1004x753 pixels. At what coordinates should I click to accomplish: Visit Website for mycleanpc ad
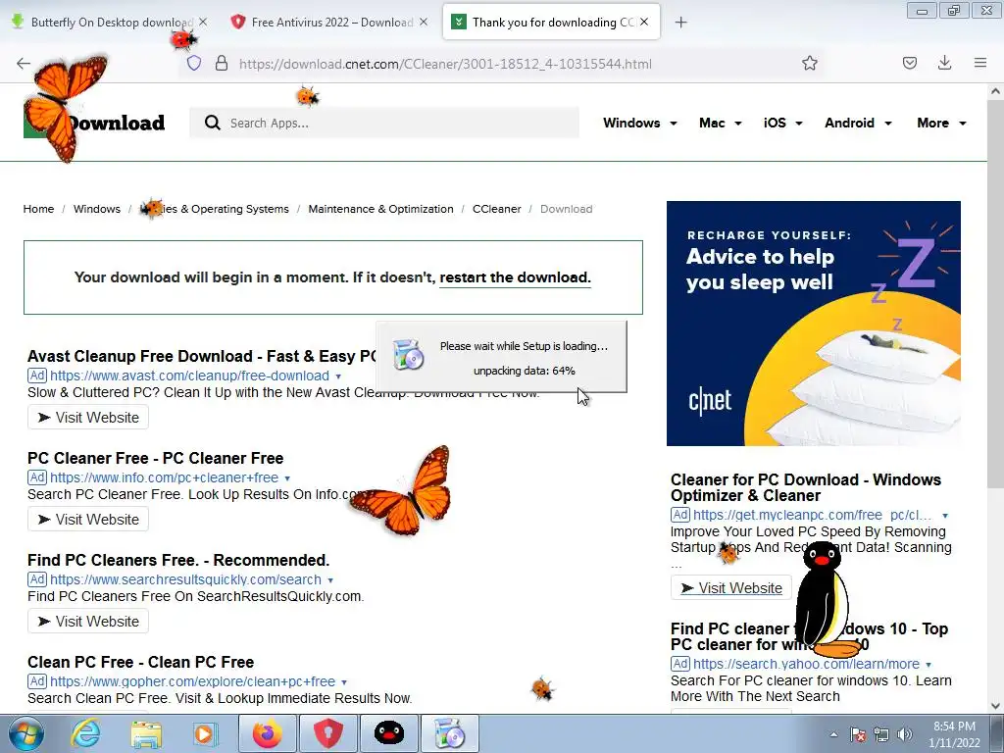731,588
